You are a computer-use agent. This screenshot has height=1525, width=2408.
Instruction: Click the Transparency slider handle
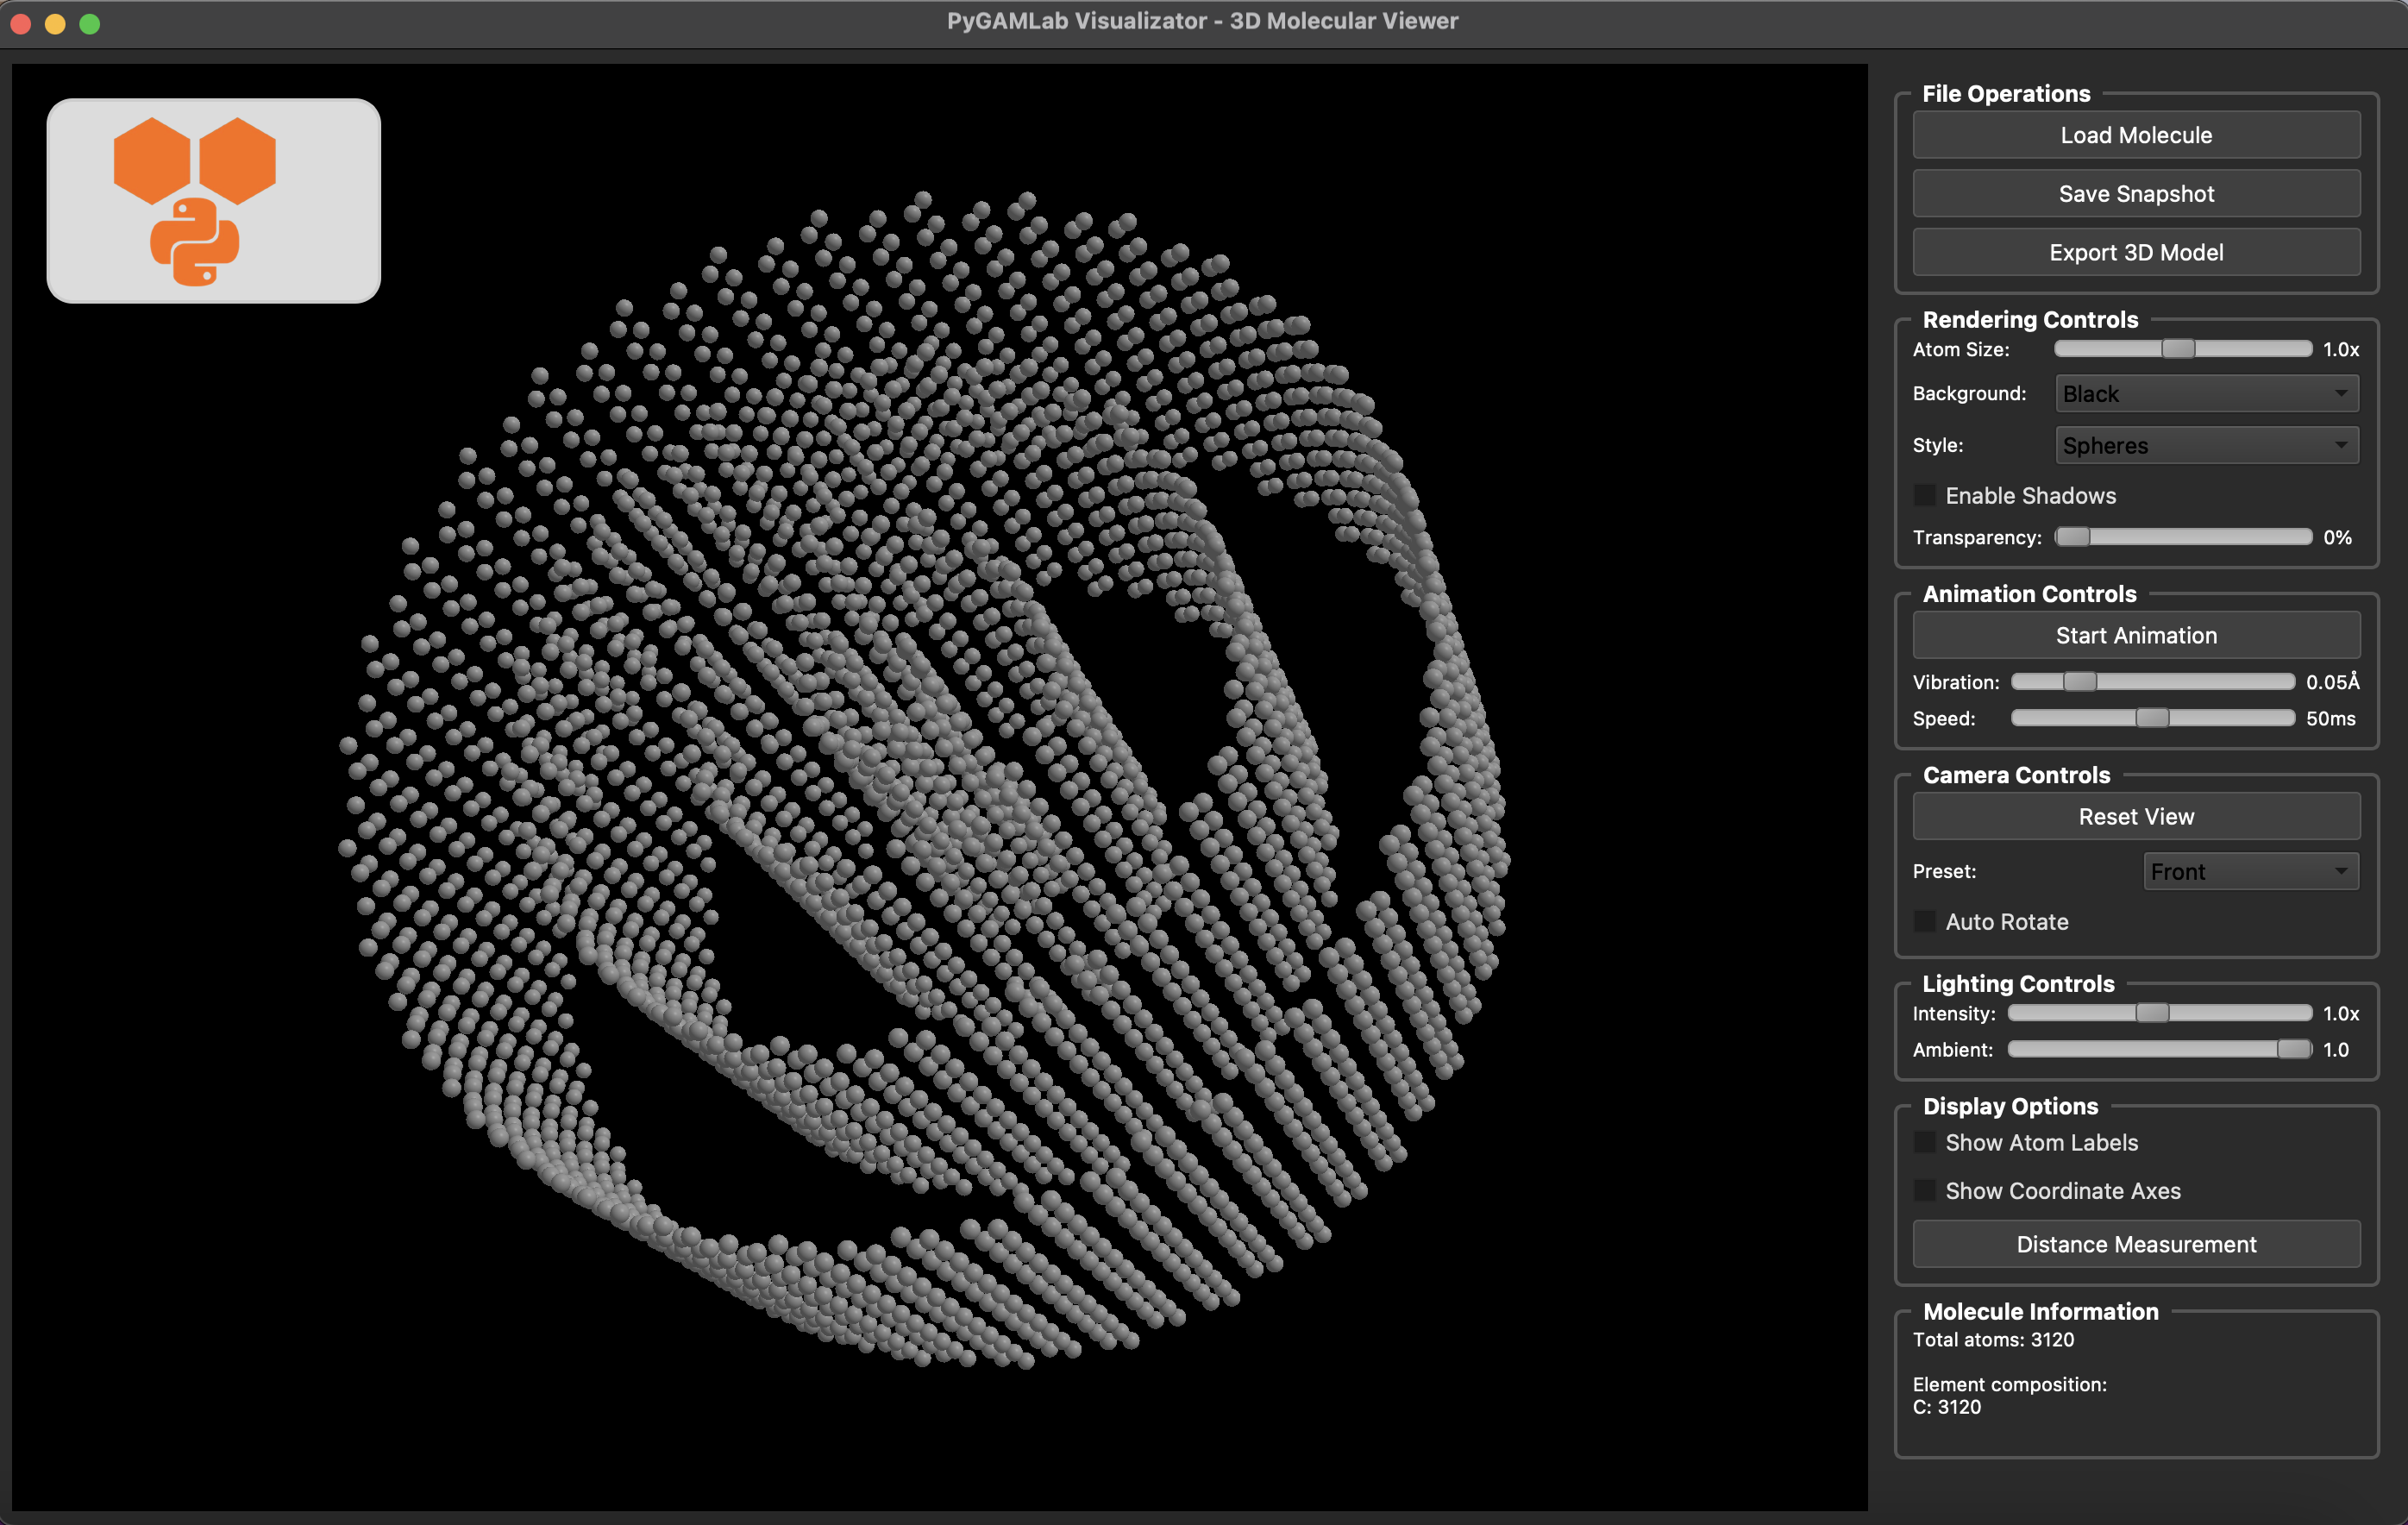2073,537
